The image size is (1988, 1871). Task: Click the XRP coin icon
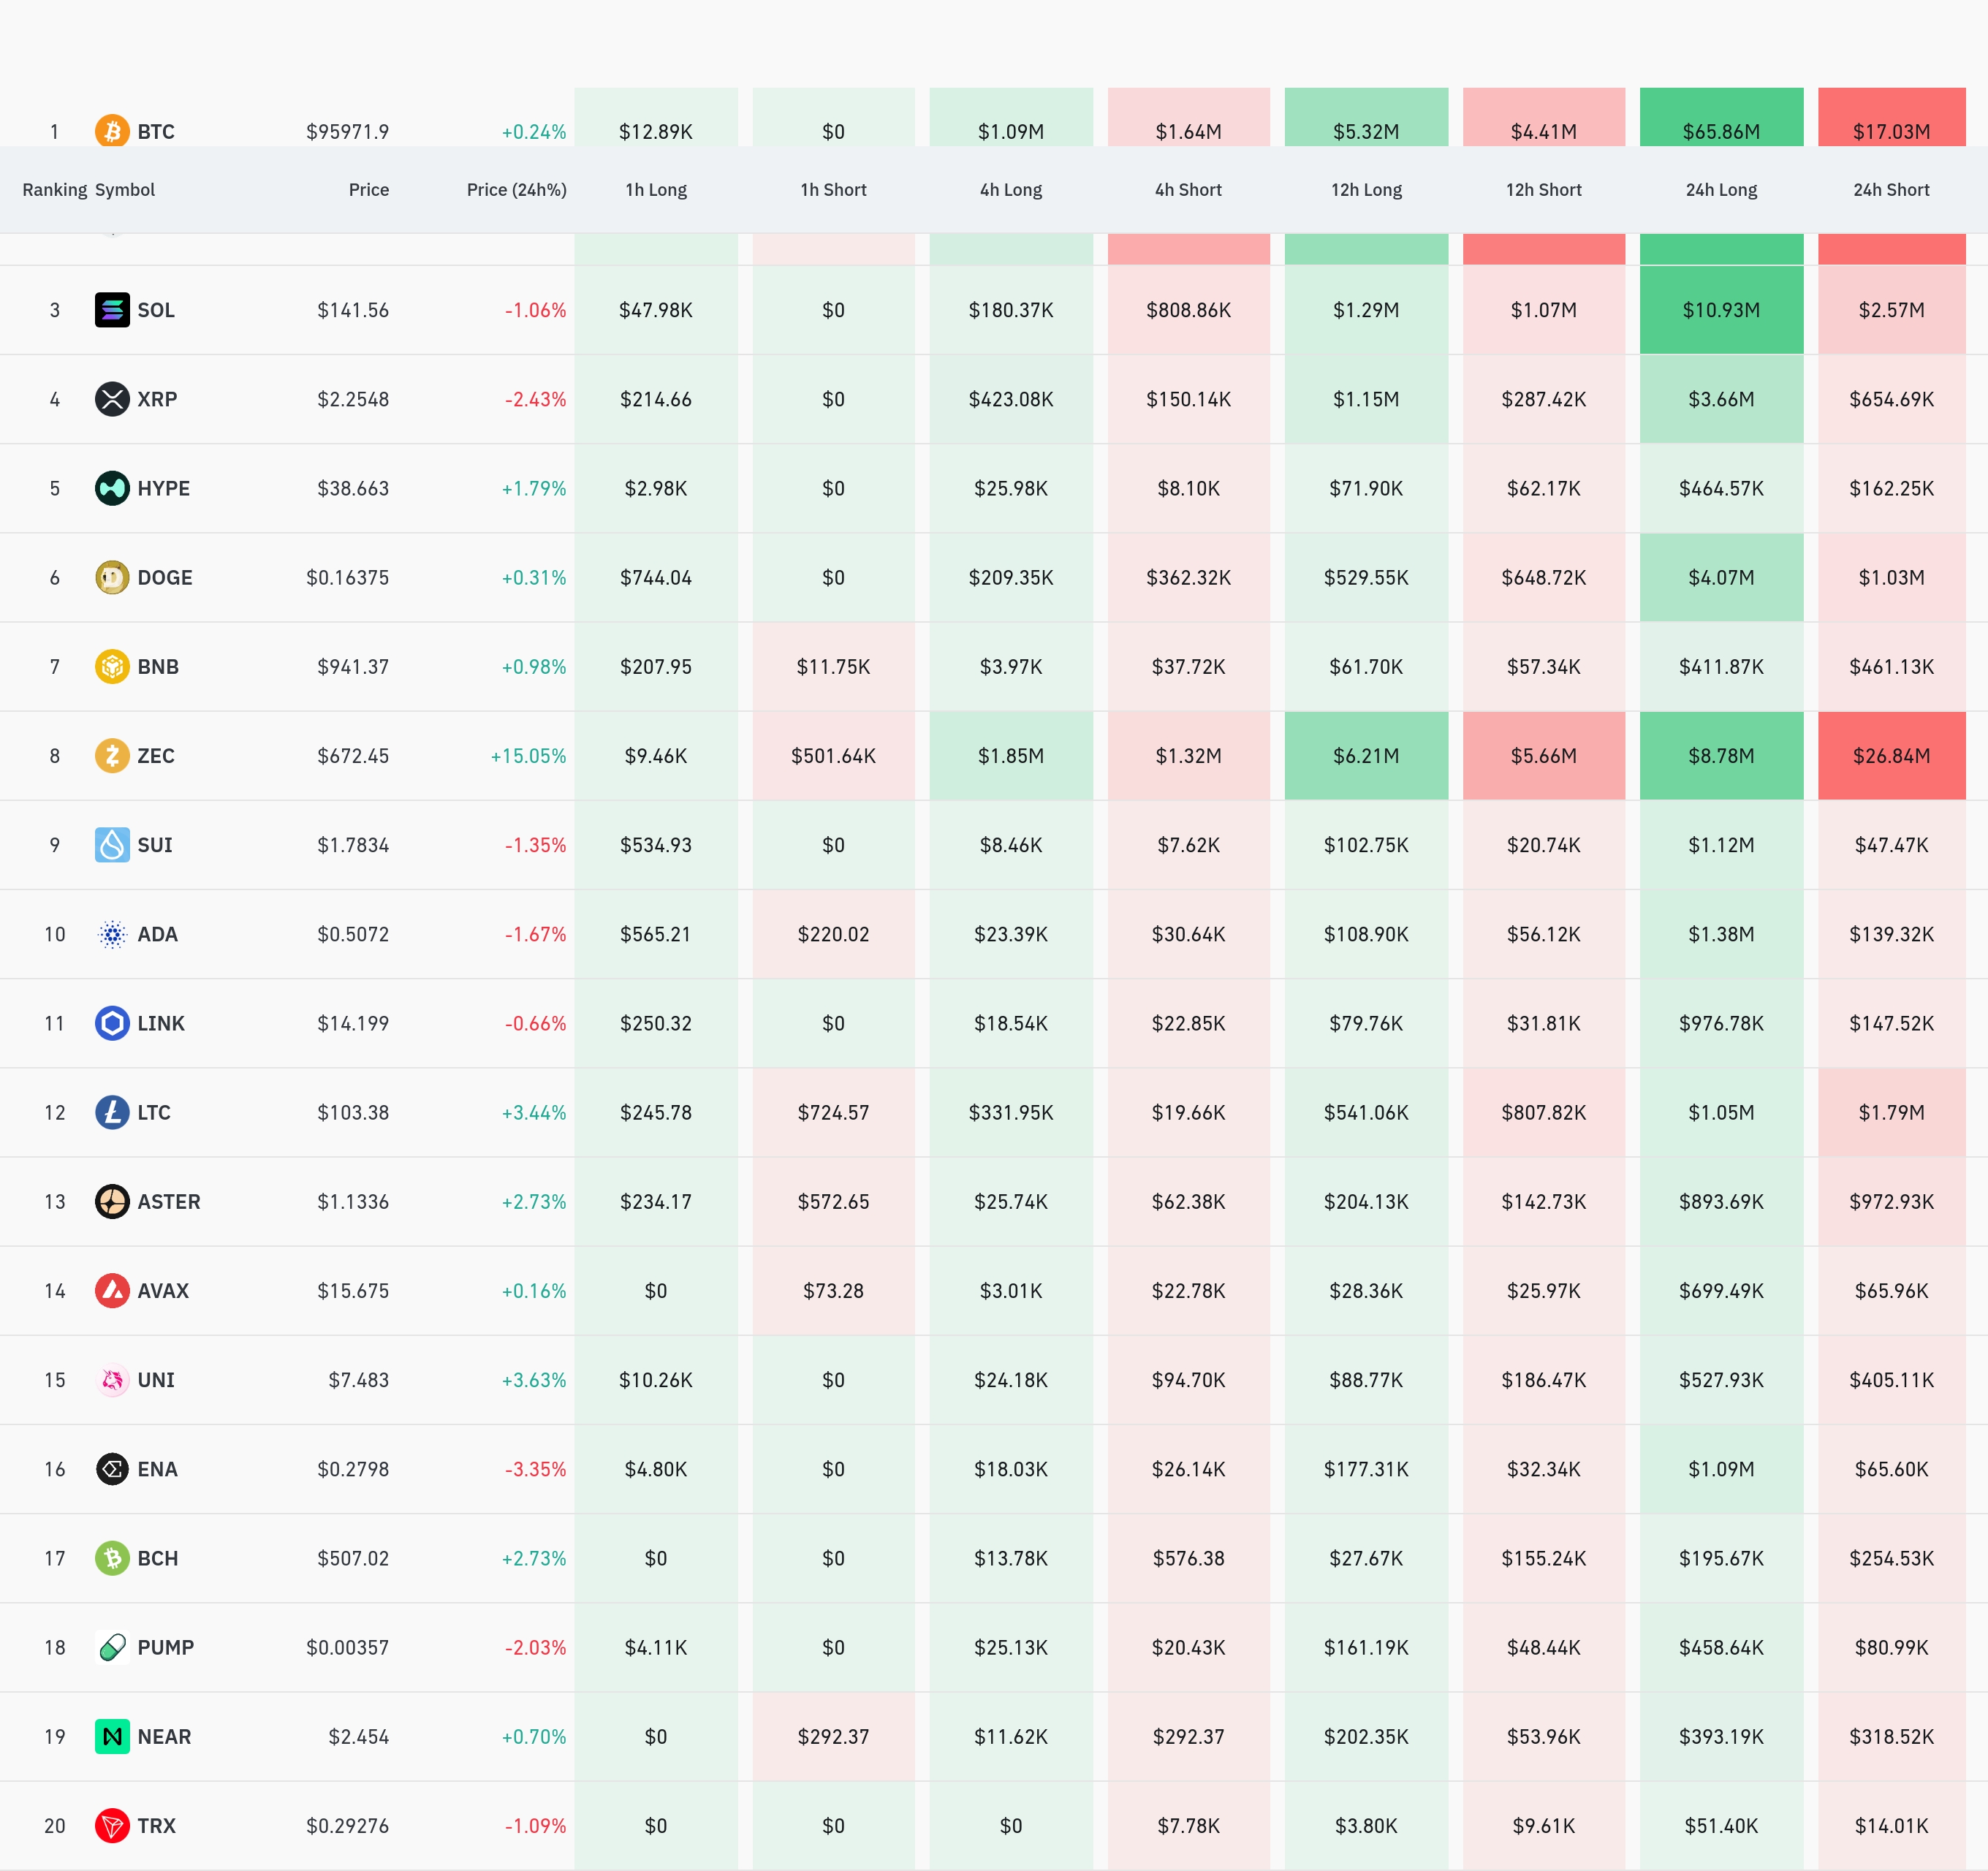click(x=112, y=399)
